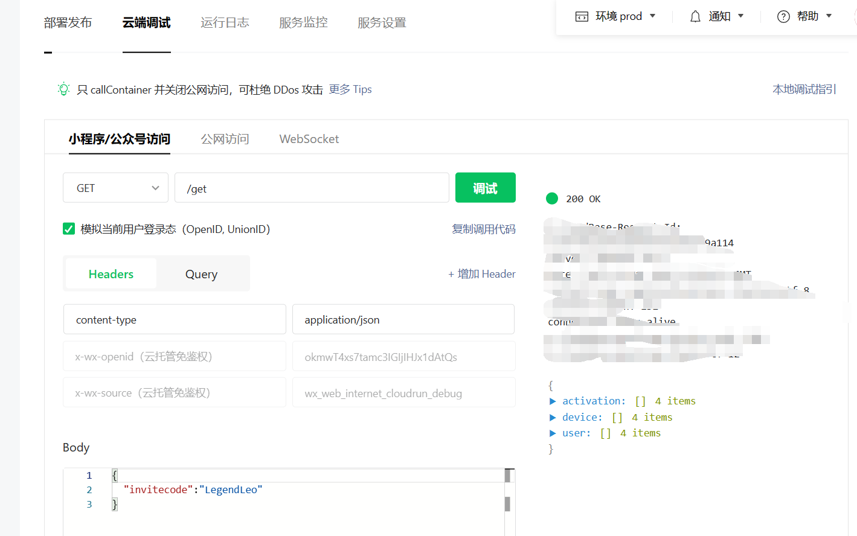This screenshot has width=857, height=536.
Task: Select the 公网访问 tab
Action: tap(225, 139)
